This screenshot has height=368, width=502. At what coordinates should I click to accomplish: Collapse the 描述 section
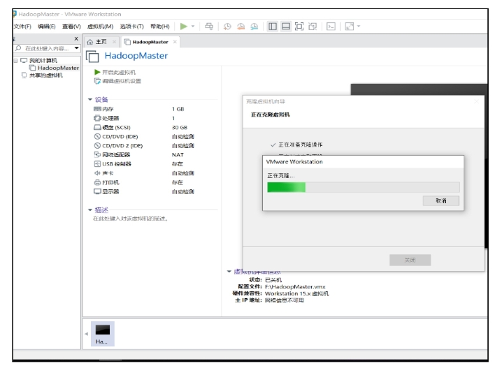90,210
